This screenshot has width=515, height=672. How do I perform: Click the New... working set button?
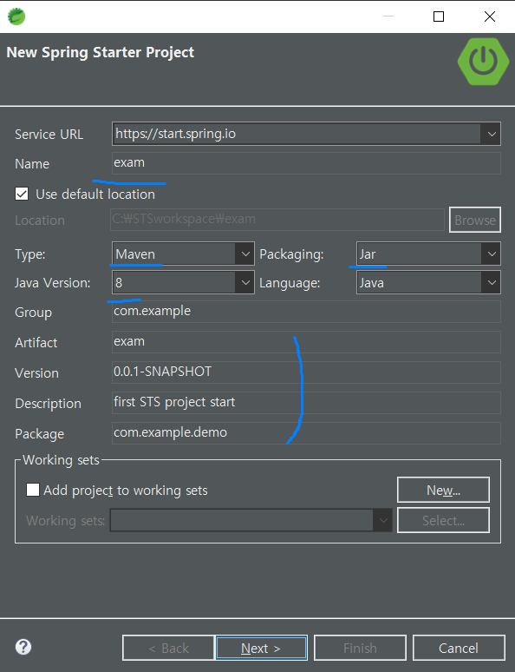[443, 490]
